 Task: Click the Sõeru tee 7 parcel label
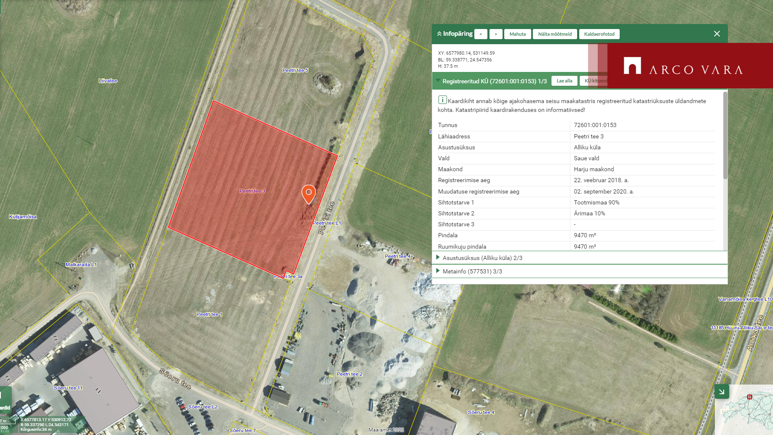pyautogui.click(x=243, y=430)
